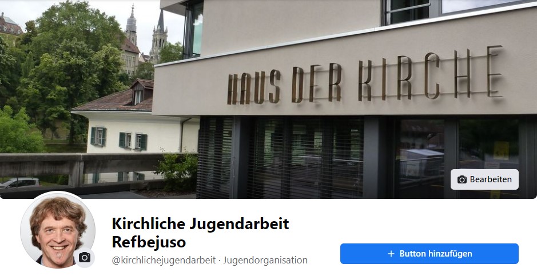Click the camera icon inside Bearbeiten button

tap(462, 179)
